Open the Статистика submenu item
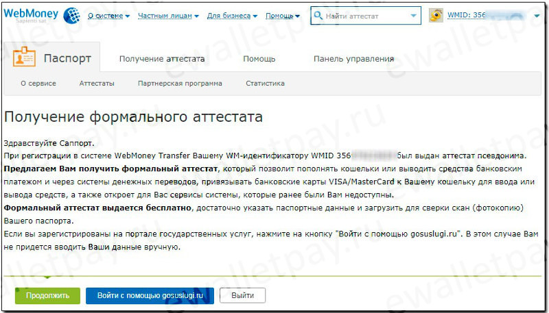Screen dimensions: 549x313 [x=265, y=83]
